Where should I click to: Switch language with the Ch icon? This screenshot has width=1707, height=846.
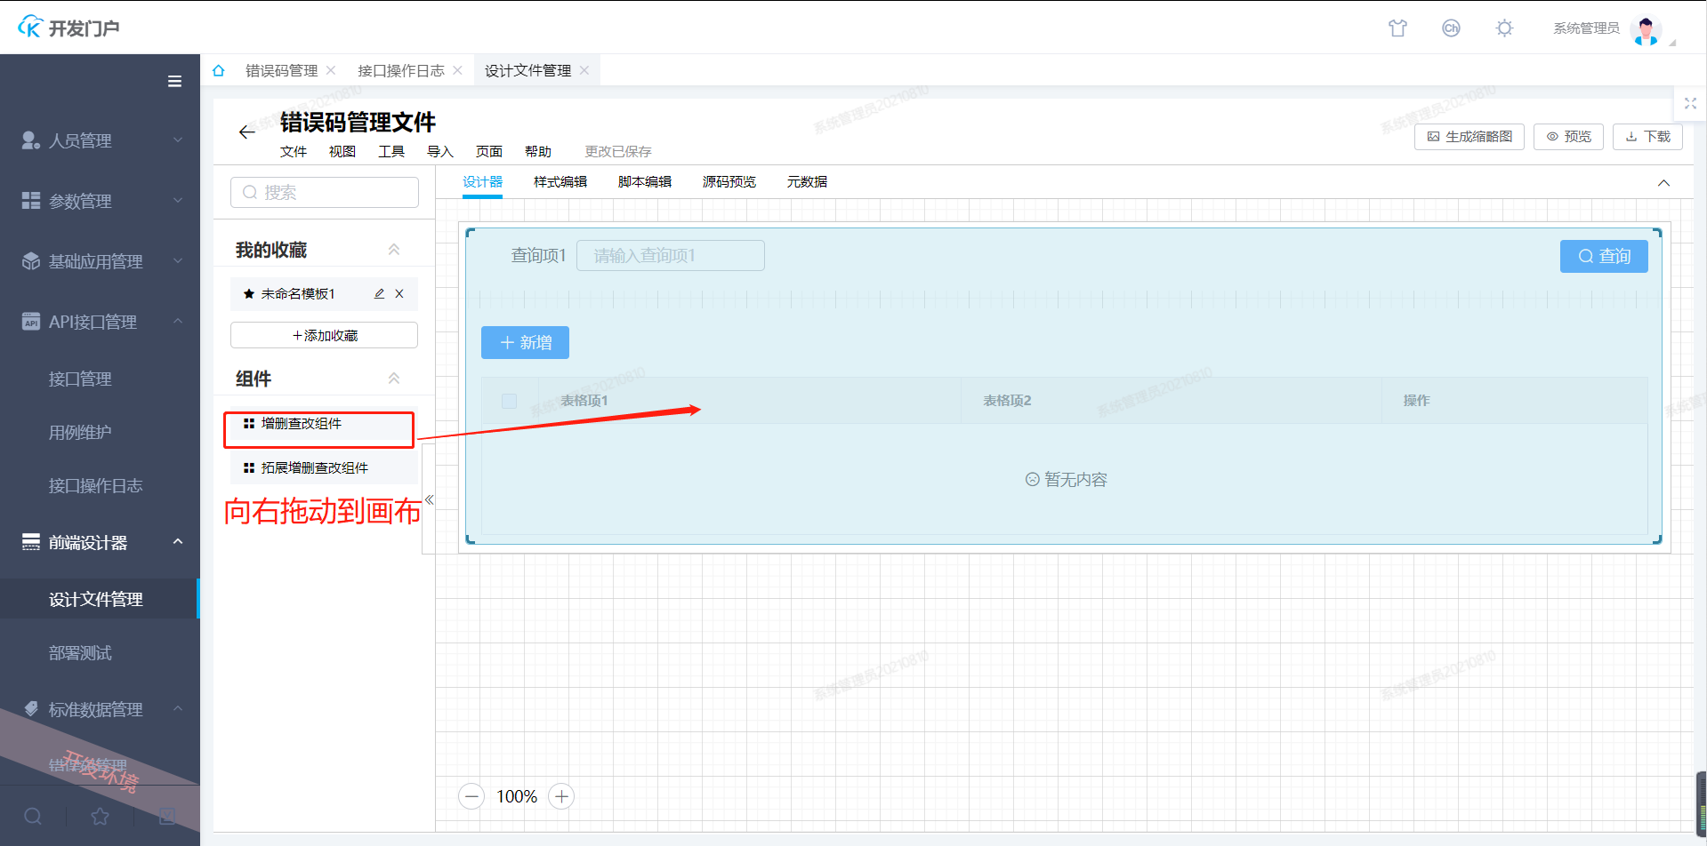[1451, 28]
